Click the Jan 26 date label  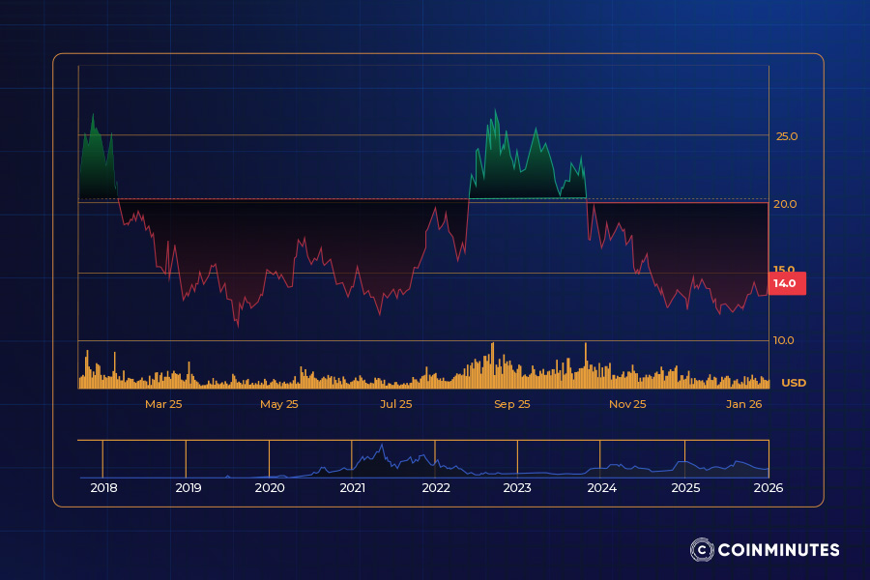743,404
